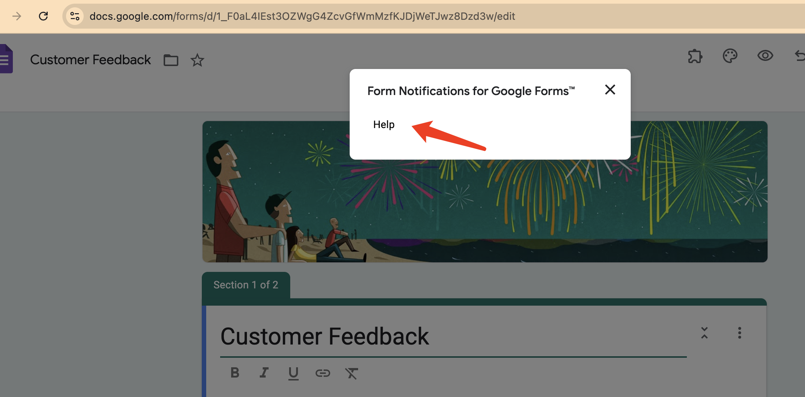The image size is (805, 397).
Task: Click the undo arrow icon
Action: (x=799, y=57)
